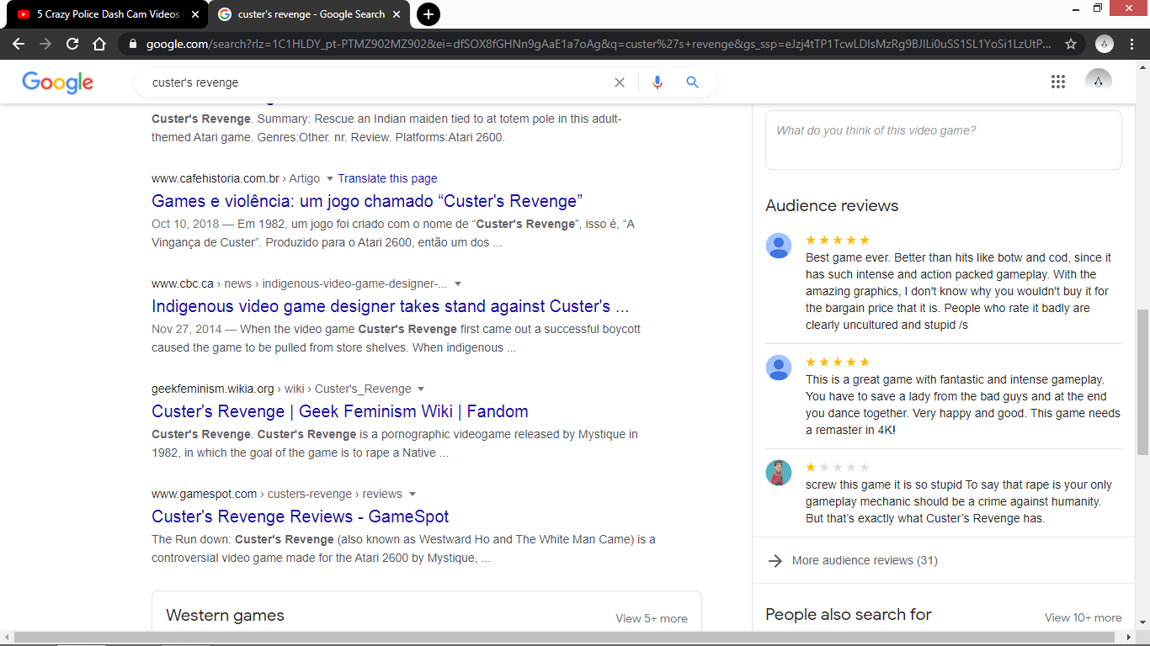Image resolution: width=1150 pixels, height=646 pixels.
Task: Open the browser home page
Action: pyautogui.click(x=99, y=44)
